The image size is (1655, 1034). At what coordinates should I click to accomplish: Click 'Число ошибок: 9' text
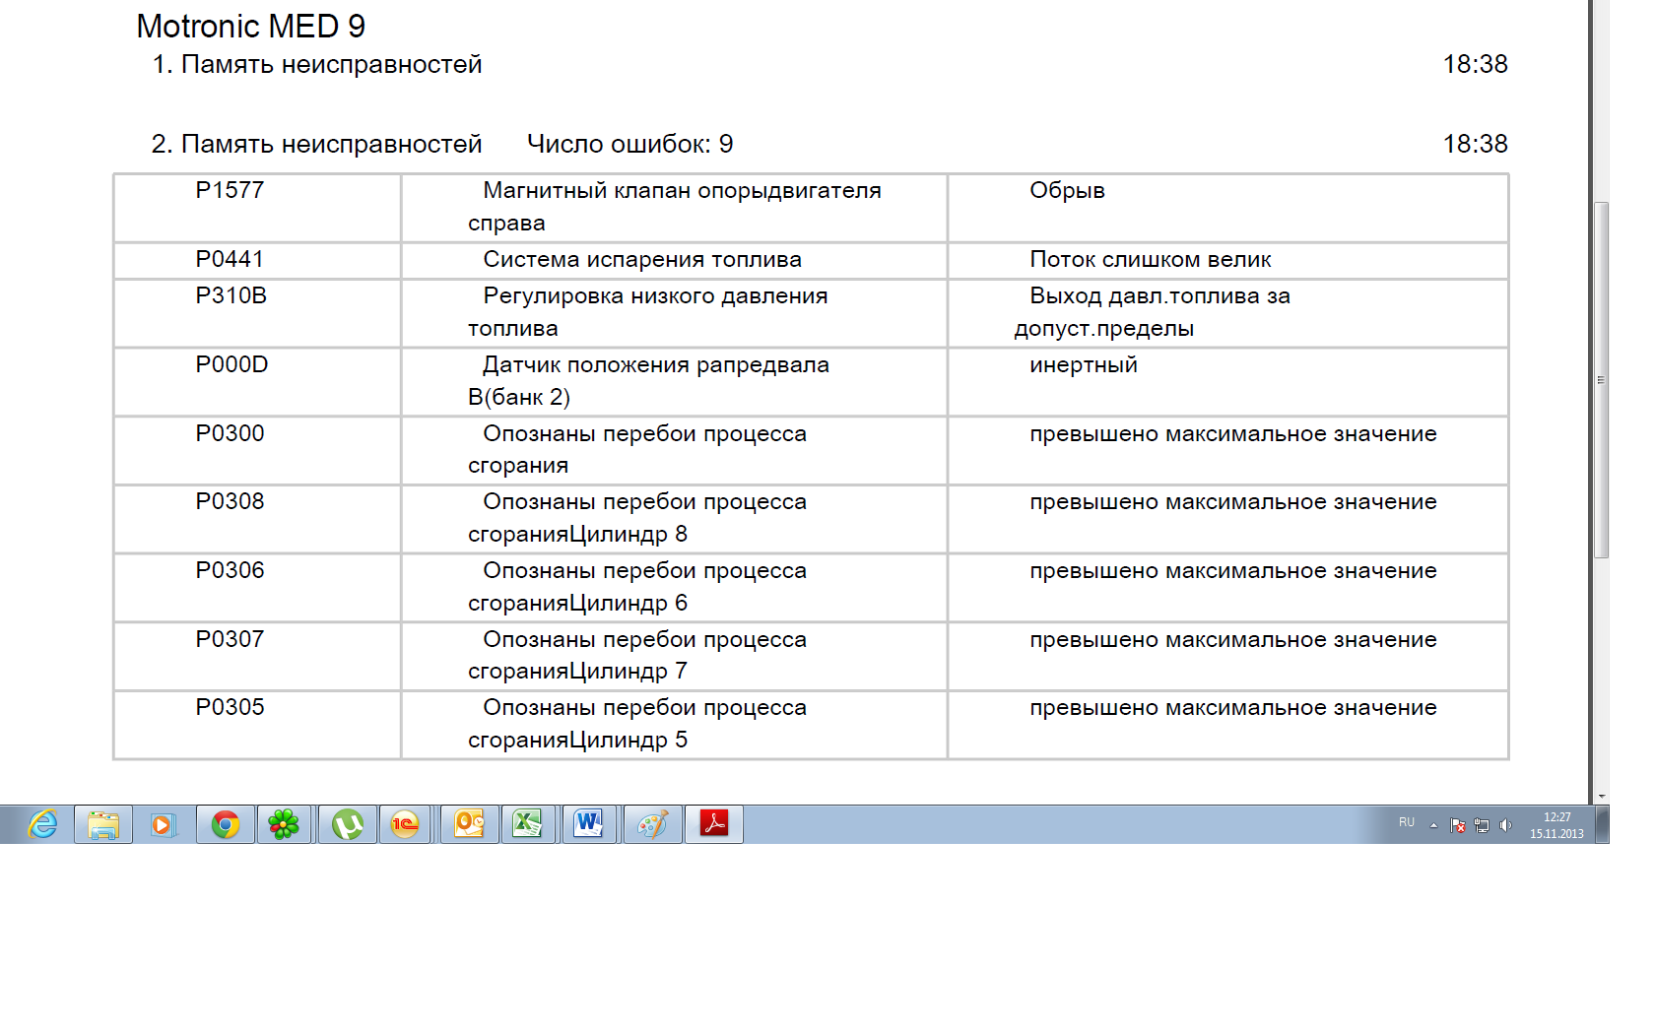629,144
